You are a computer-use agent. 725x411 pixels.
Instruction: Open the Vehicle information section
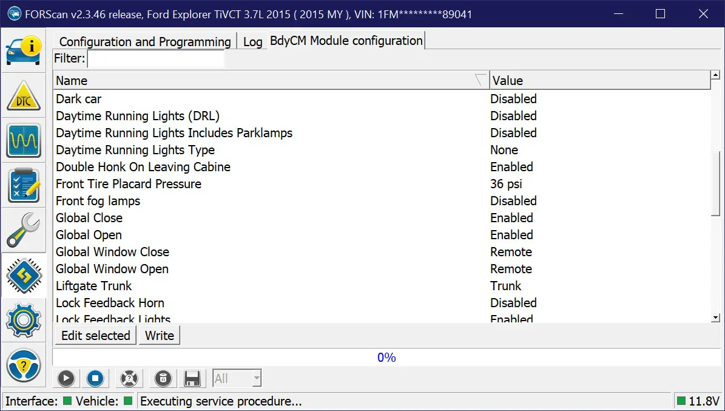pos(24,50)
